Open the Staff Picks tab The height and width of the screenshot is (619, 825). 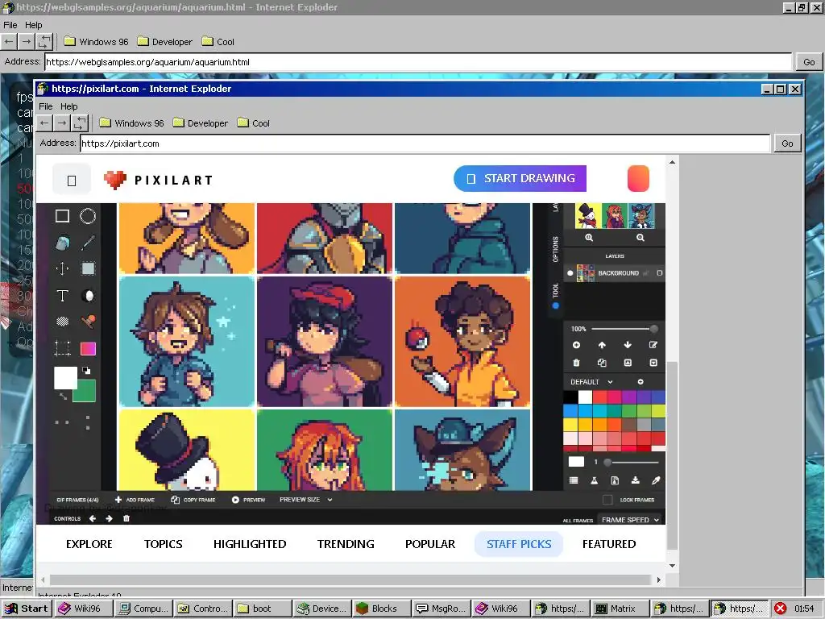(x=519, y=544)
